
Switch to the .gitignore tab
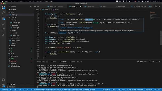click(121, 6)
